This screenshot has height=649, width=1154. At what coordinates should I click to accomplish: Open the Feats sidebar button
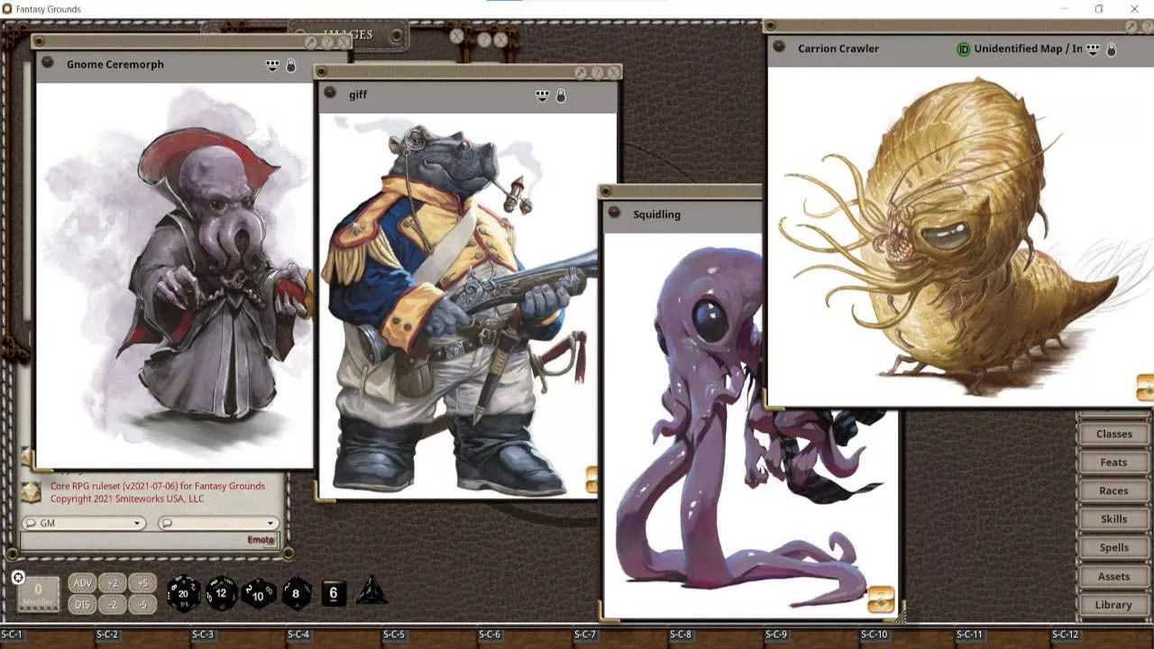click(1113, 462)
